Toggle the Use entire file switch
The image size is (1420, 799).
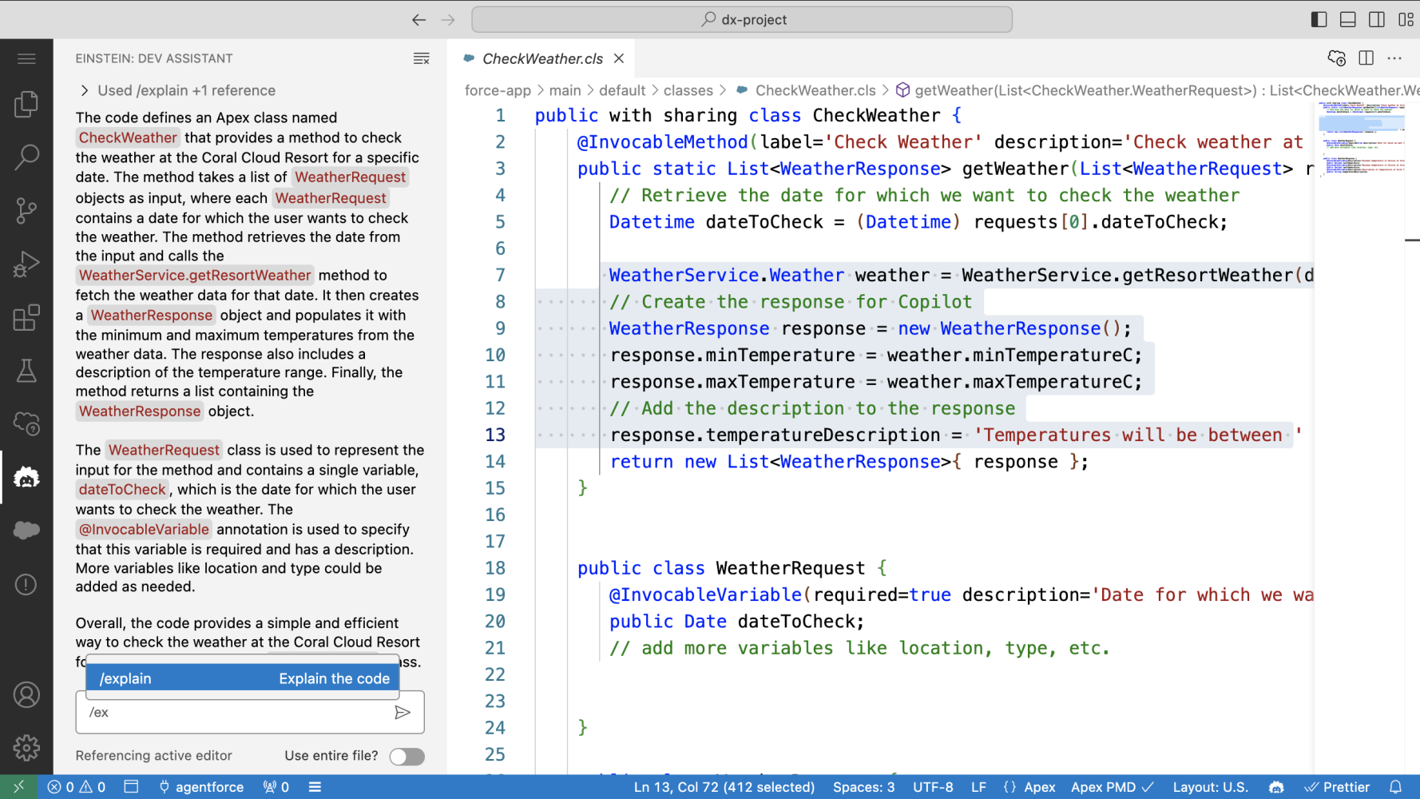point(407,756)
